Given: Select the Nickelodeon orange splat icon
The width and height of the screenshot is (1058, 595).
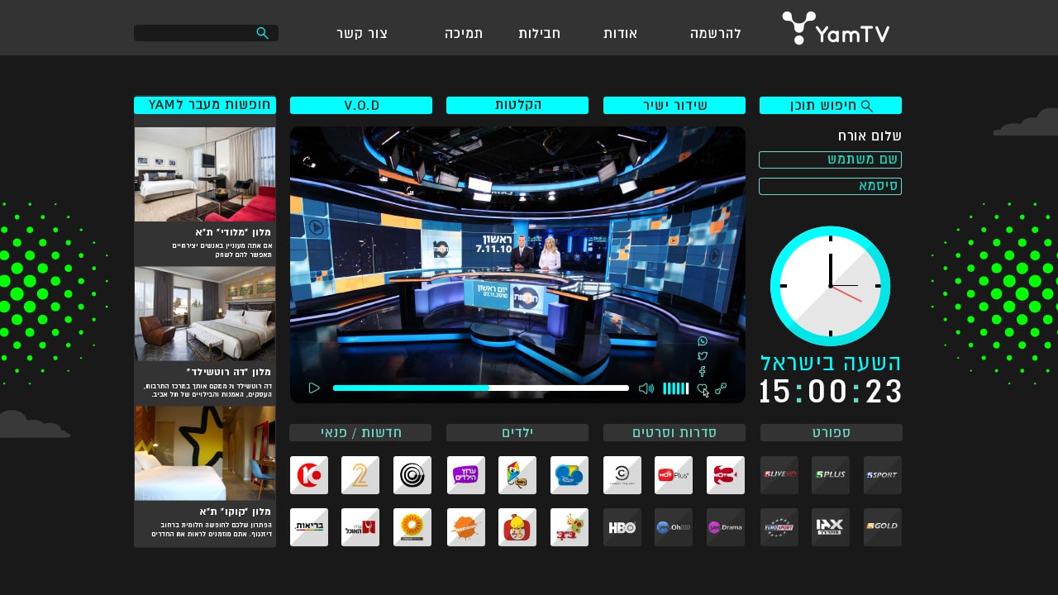Looking at the screenshot, I should 466,527.
